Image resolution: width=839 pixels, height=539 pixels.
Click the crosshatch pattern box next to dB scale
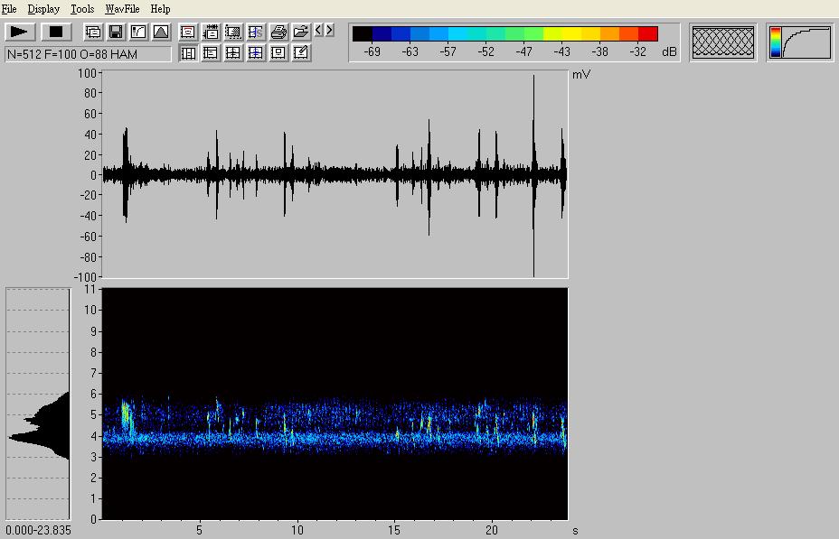(723, 42)
